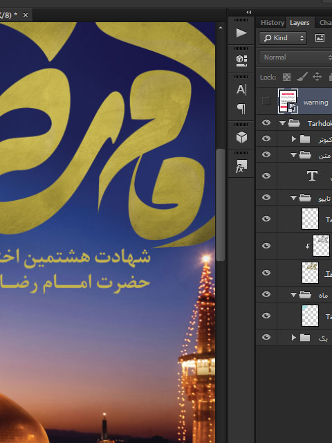Hide the تایپو group
332x443 pixels.
tap(266, 197)
